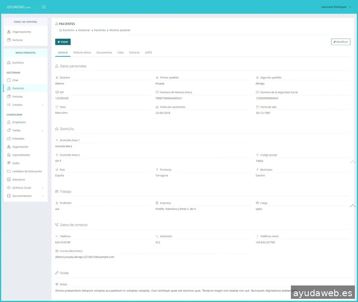Click the Mostrar paciente breadcrumb
Viewport: 358px width, 302px height.
[119, 30]
